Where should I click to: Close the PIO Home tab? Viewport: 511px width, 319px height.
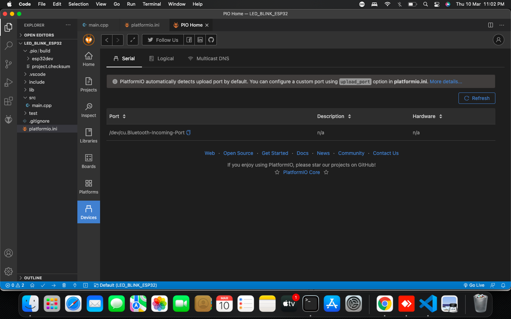point(207,25)
